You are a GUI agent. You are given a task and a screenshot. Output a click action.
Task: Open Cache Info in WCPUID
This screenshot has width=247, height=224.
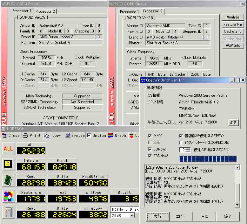(233, 31)
